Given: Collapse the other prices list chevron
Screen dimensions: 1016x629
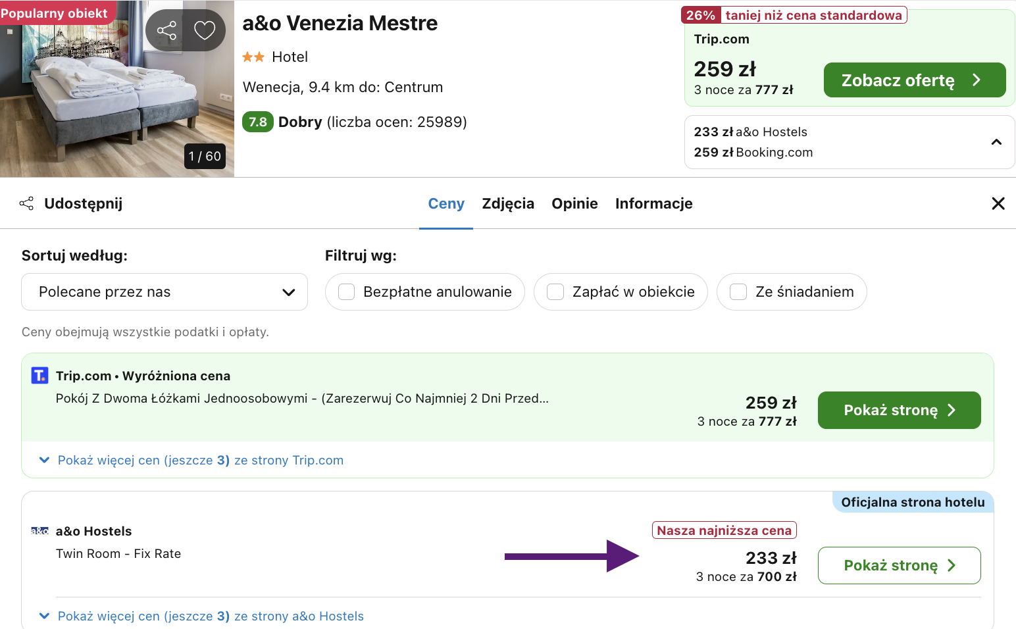Looking at the screenshot, I should 996,142.
